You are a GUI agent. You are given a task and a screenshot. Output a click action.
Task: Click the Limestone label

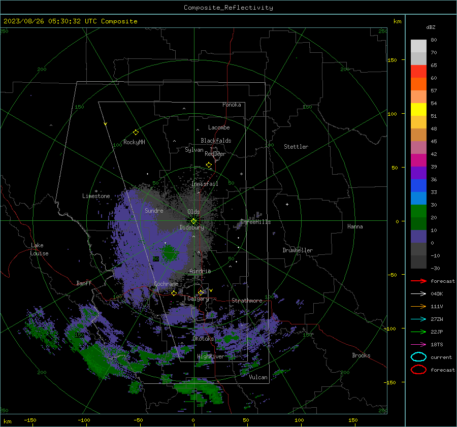pyautogui.click(x=96, y=196)
